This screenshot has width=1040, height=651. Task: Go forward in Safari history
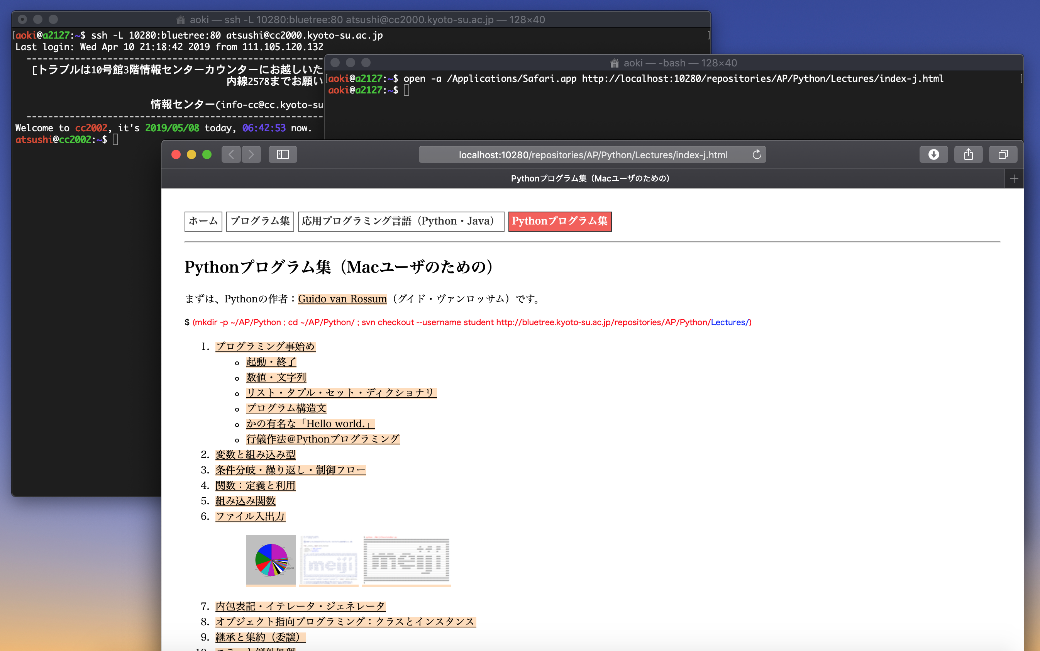tap(251, 154)
